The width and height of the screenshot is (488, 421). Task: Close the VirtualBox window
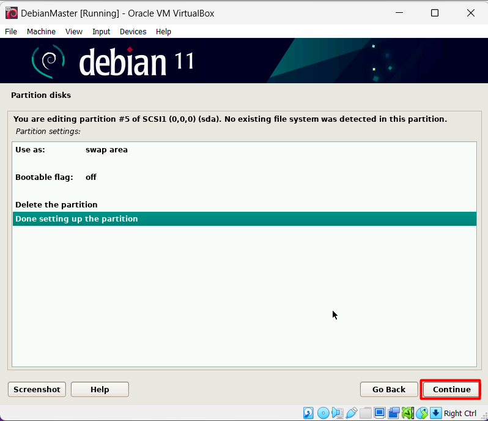(471, 13)
